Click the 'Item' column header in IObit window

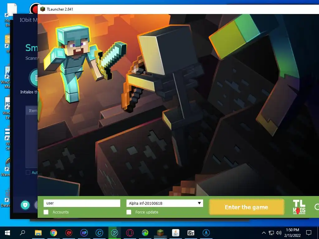coord(33,111)
